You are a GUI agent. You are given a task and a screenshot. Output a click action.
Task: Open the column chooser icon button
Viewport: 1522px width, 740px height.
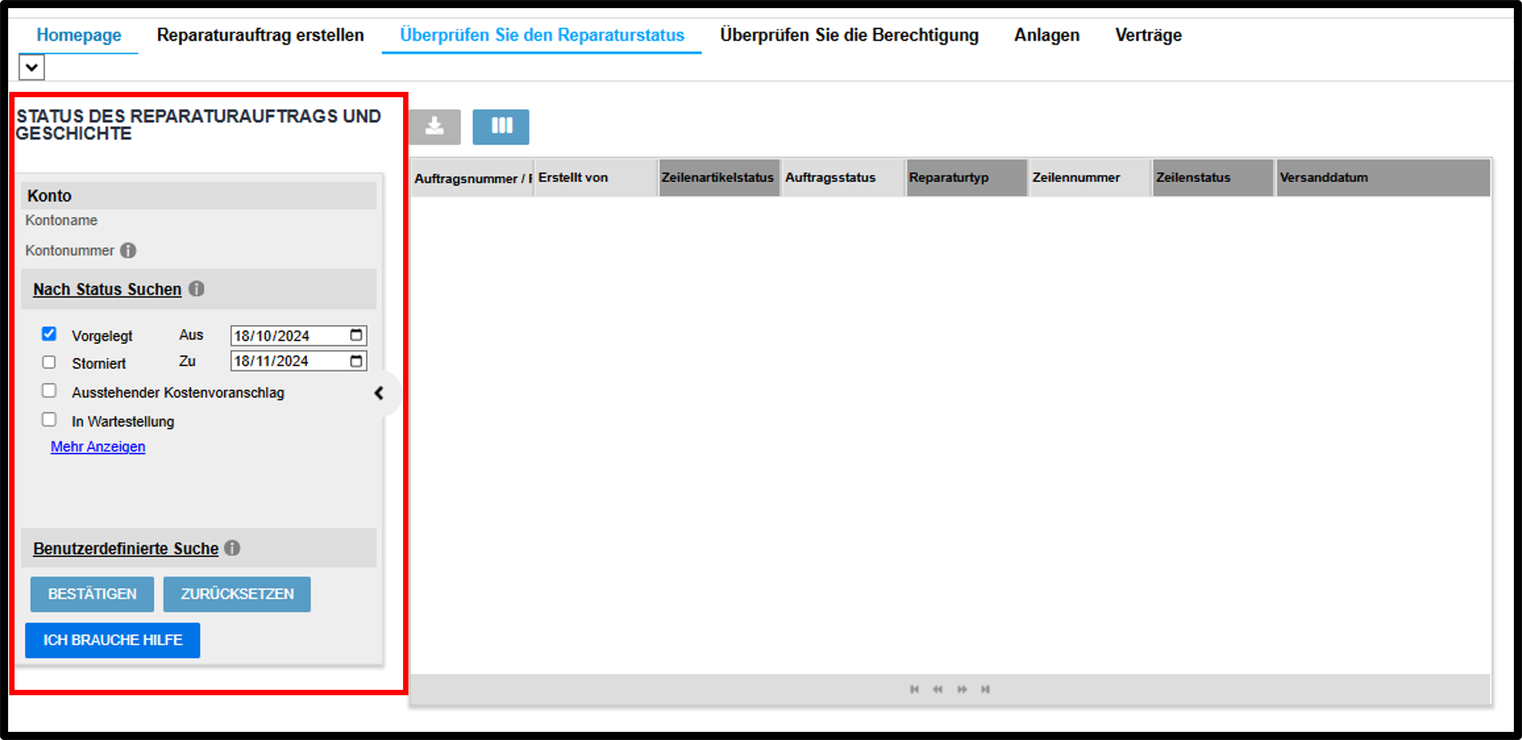point(501,126)
